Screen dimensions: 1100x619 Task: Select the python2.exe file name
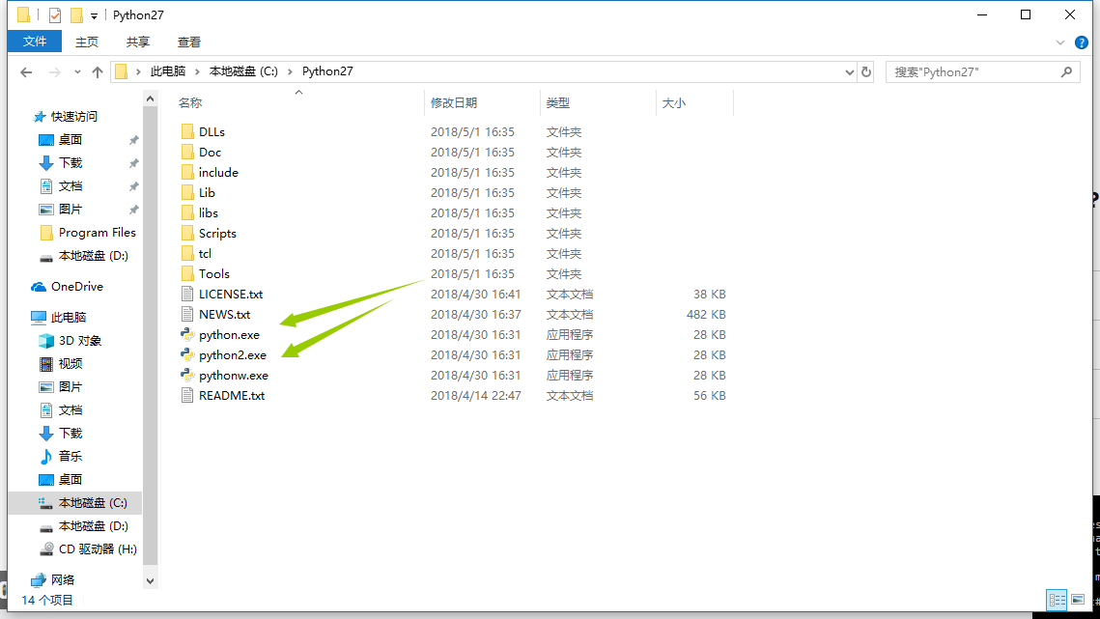(x=232, y=355)
